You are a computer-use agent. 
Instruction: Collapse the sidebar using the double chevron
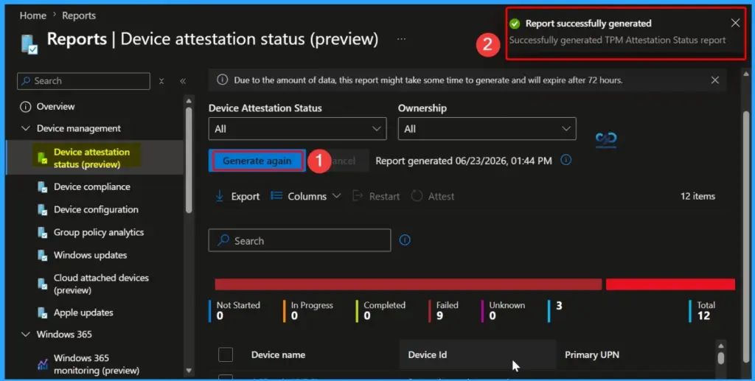183,81
